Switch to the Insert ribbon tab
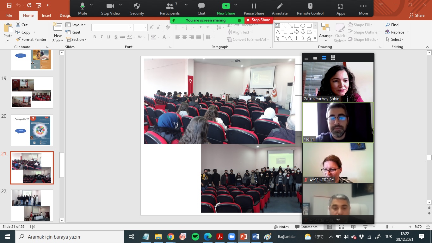Screen dimensions: 432x243 click(x=46, y=15)
